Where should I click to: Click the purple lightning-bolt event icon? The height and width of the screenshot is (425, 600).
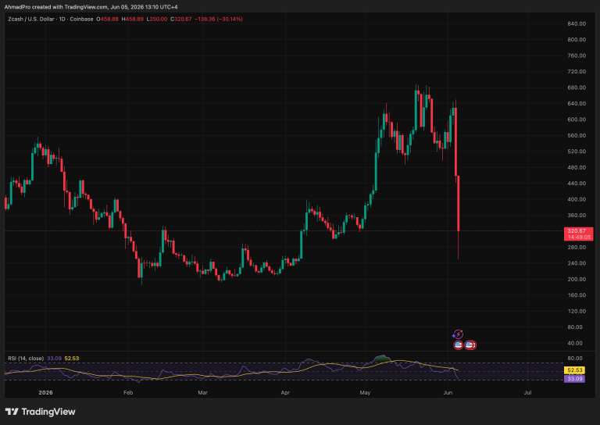coord(458,334)
